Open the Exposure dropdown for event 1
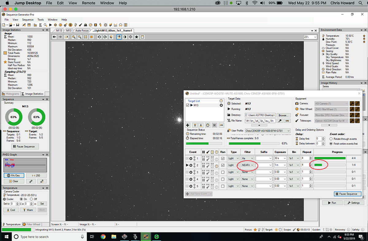The image size is (368, 241). pos(285,158)
